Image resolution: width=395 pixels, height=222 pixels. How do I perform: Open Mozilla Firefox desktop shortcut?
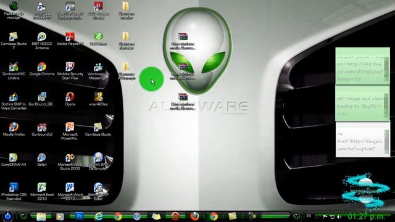point(14,129)
